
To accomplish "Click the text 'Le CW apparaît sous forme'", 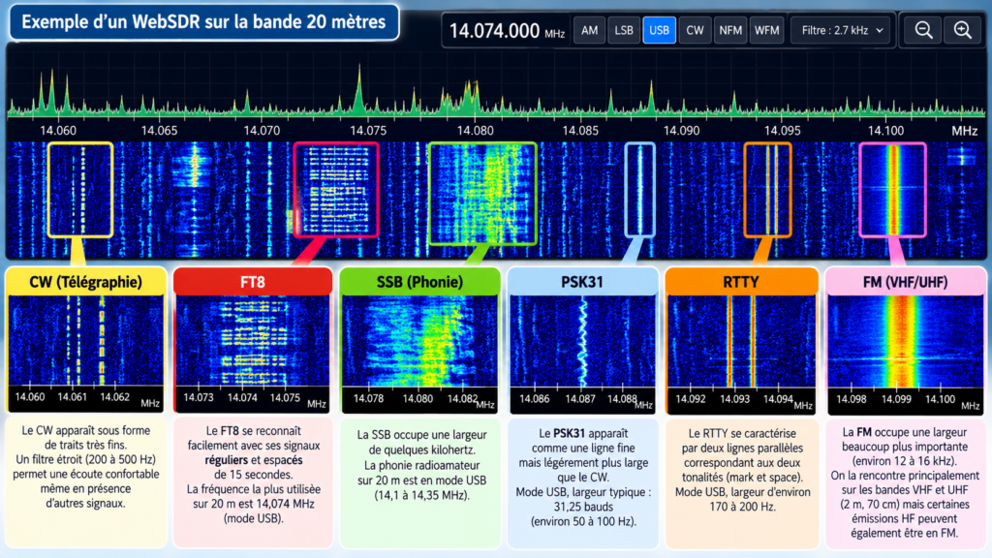I will [x=86, y=430].
